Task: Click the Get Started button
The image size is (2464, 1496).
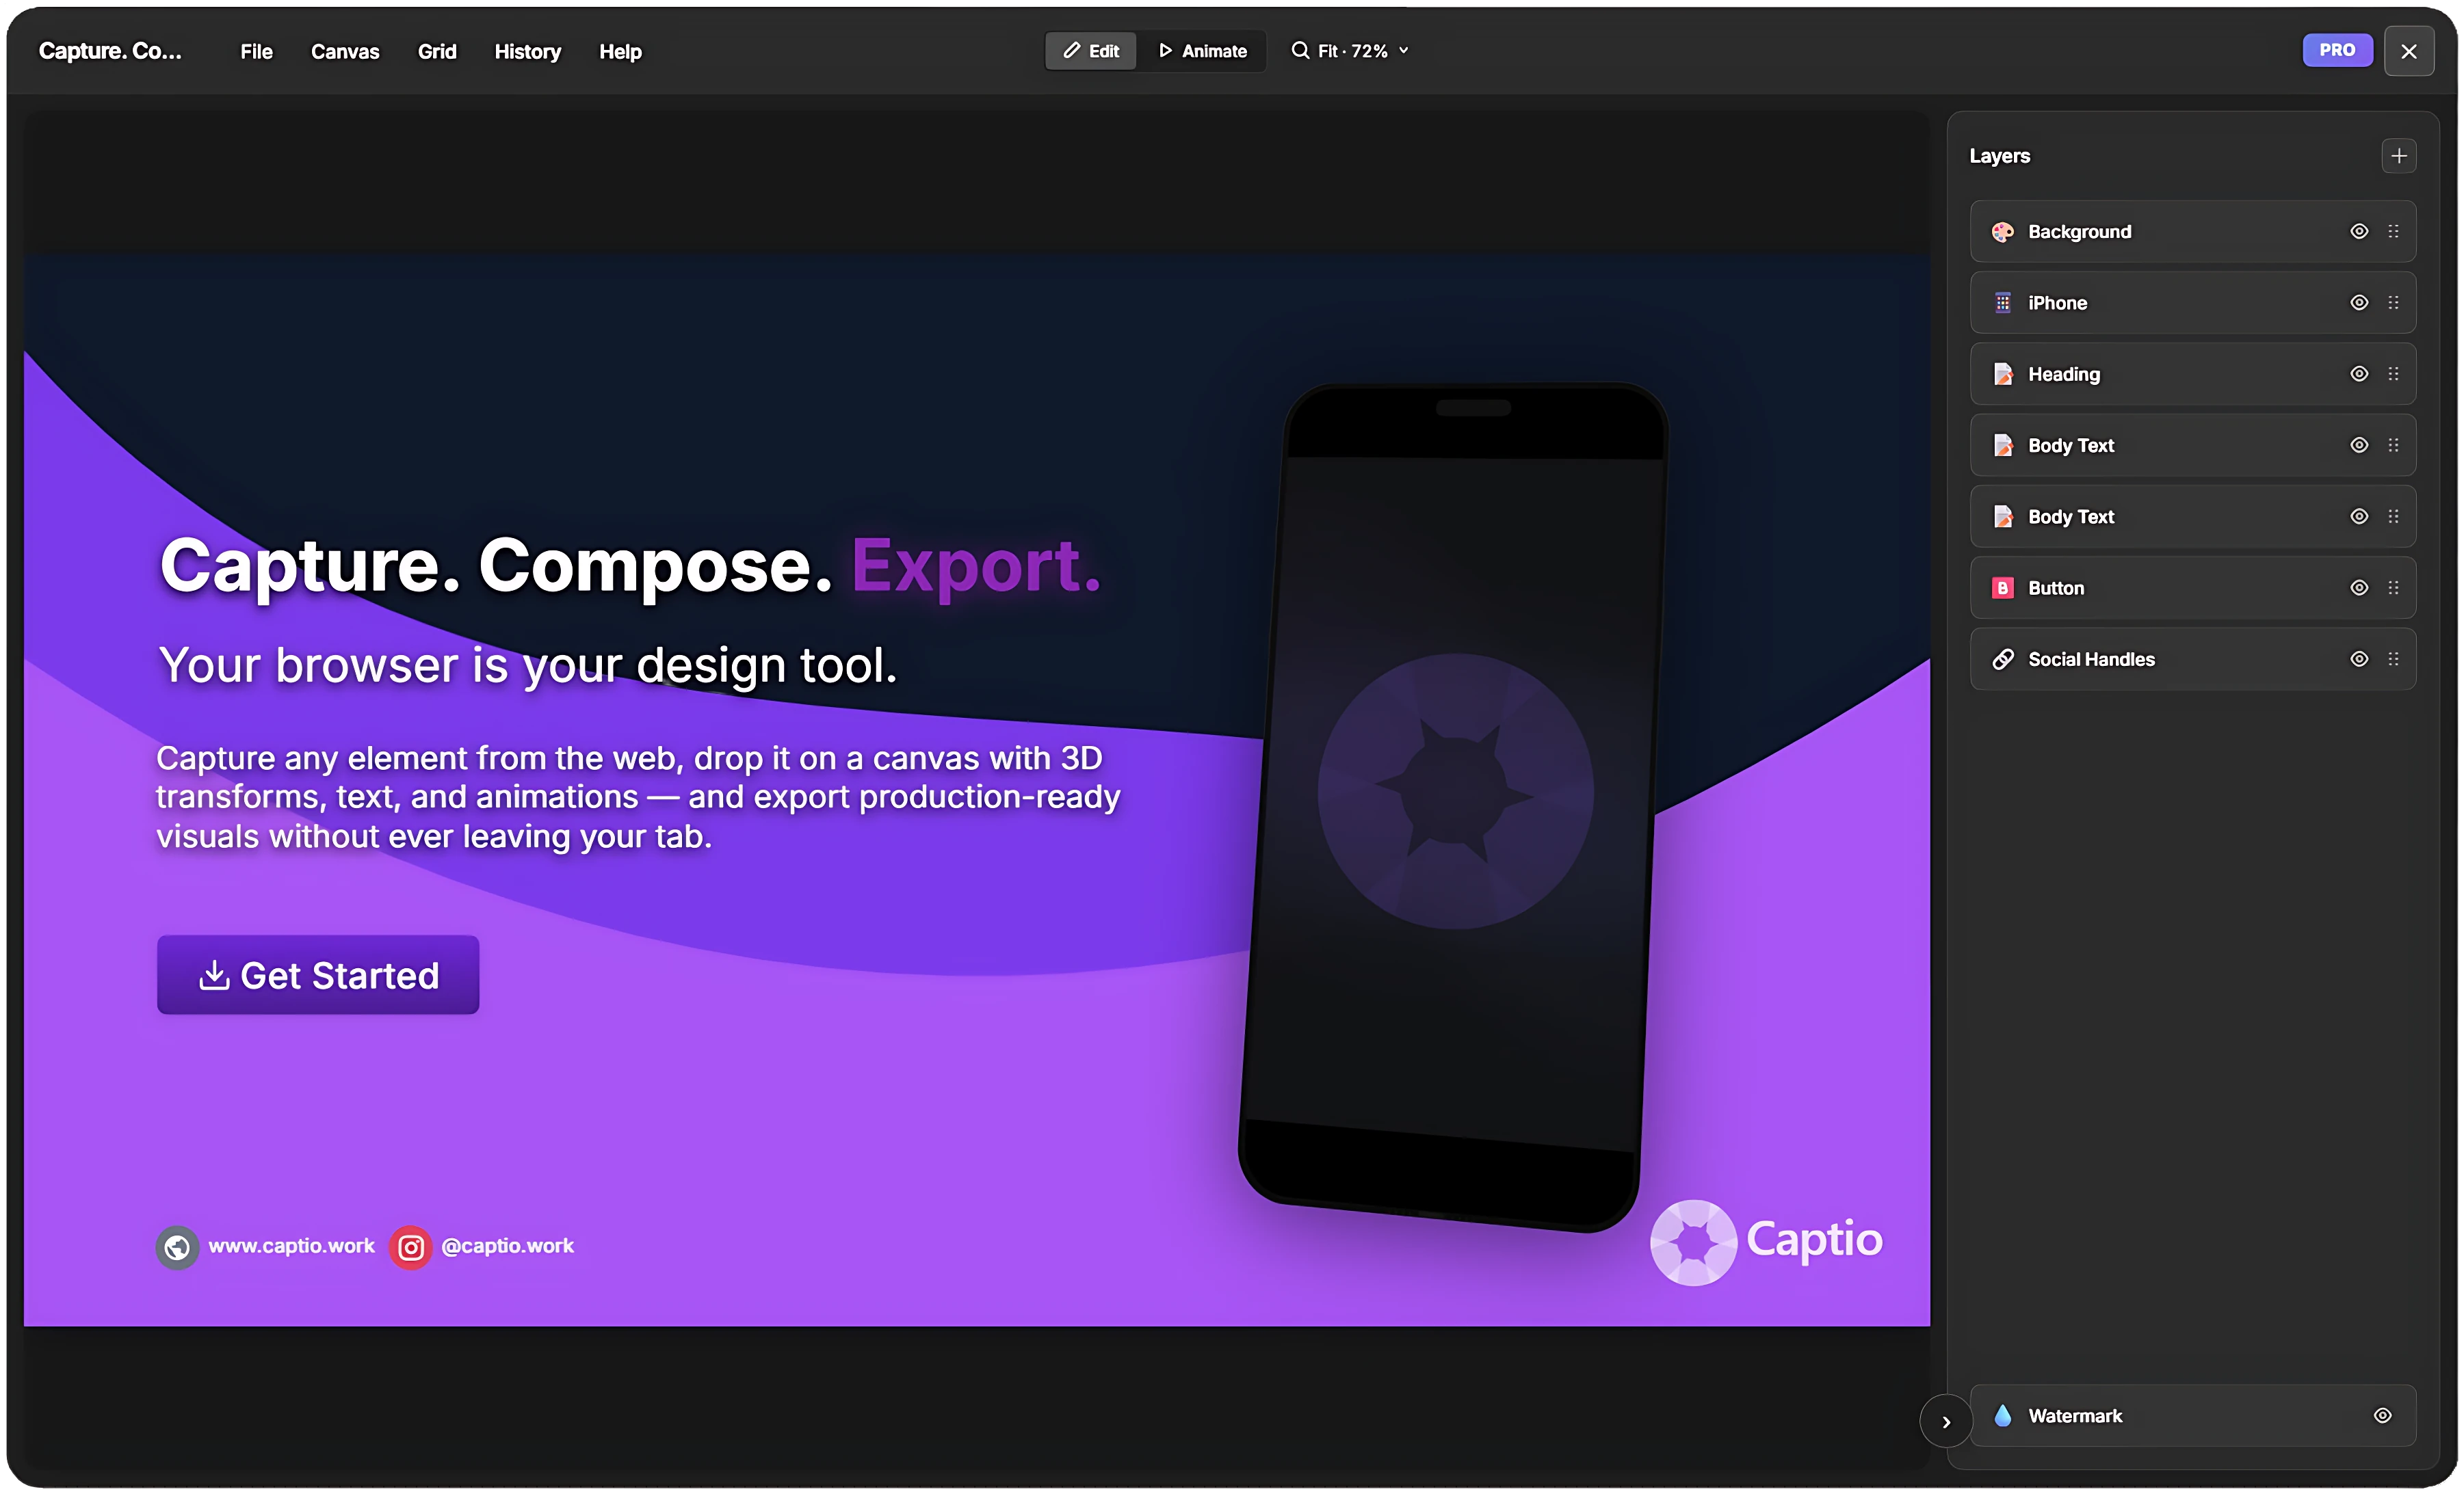Action: tap(317, 974)
